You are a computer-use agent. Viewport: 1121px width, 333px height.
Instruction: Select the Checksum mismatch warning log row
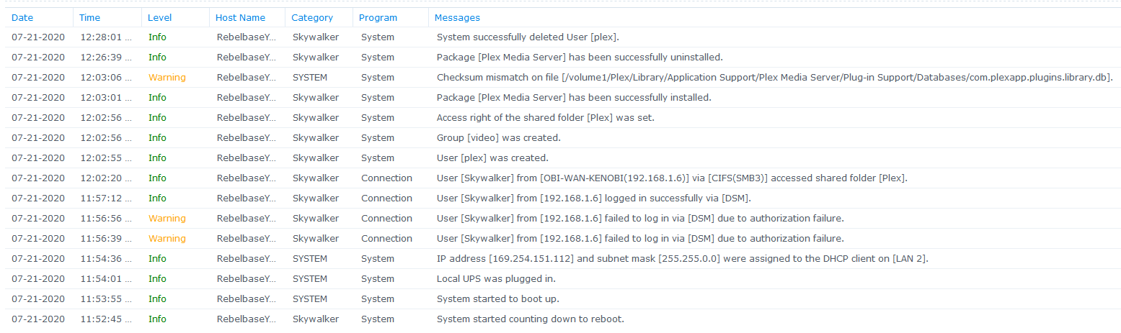coord(563,78)
